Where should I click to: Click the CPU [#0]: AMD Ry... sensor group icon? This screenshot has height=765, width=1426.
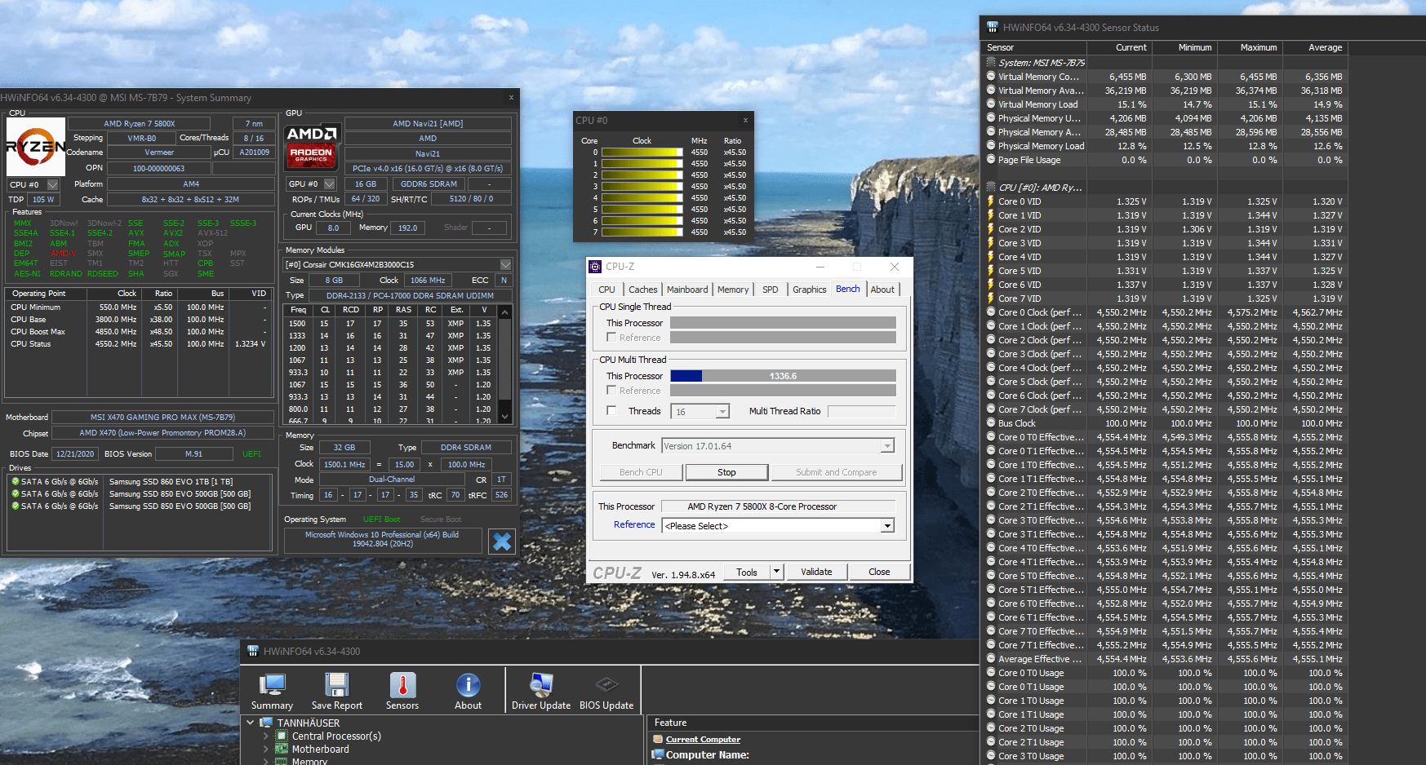[991, 188]
